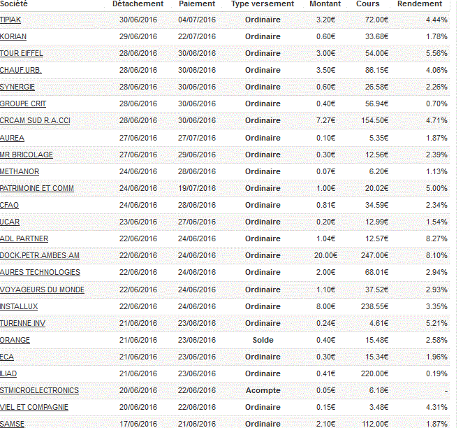Select the 0.70% yield for GROUPE CRIT
This screenshot has height=428, width=463.
pos(436,104)
